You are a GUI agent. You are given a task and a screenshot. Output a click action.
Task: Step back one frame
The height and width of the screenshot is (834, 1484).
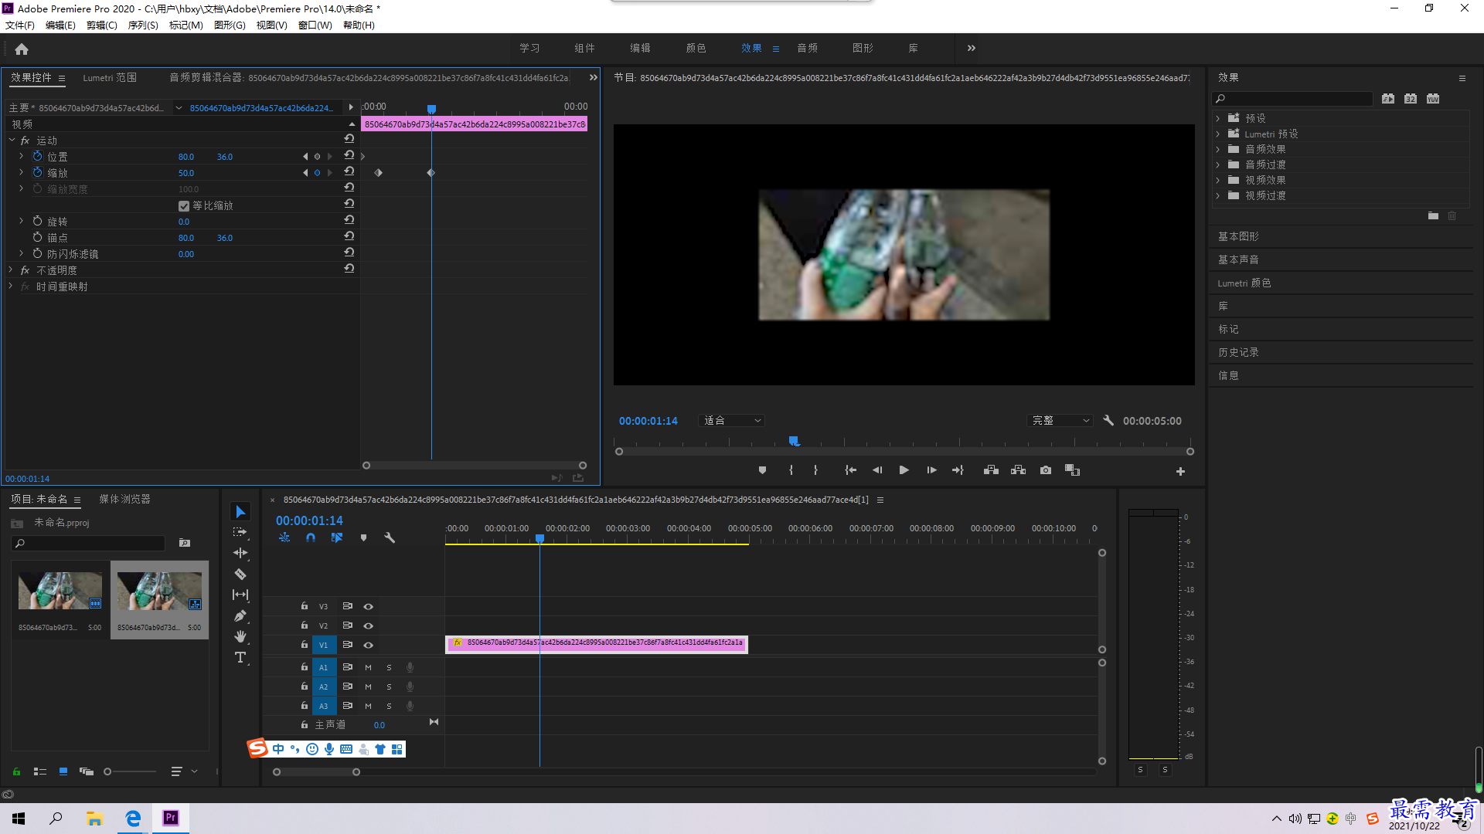(x=877, y=470)
